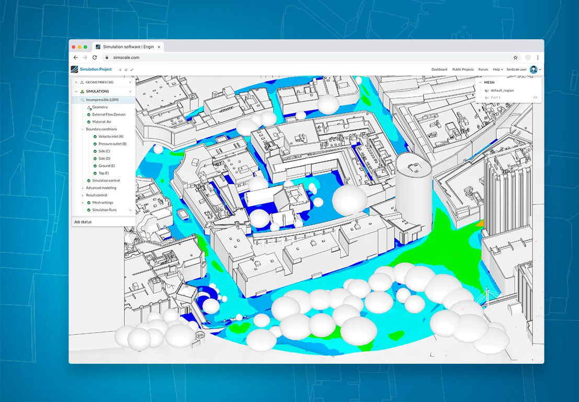Open Public Projects in the top menu

coord(463,70)
